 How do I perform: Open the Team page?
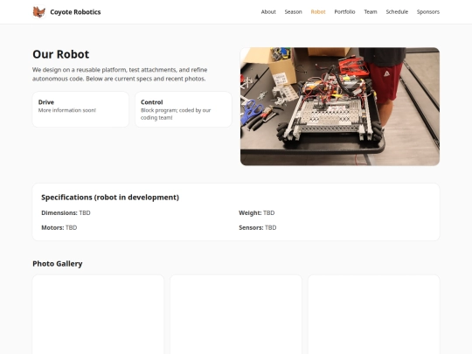click(371, 11)
